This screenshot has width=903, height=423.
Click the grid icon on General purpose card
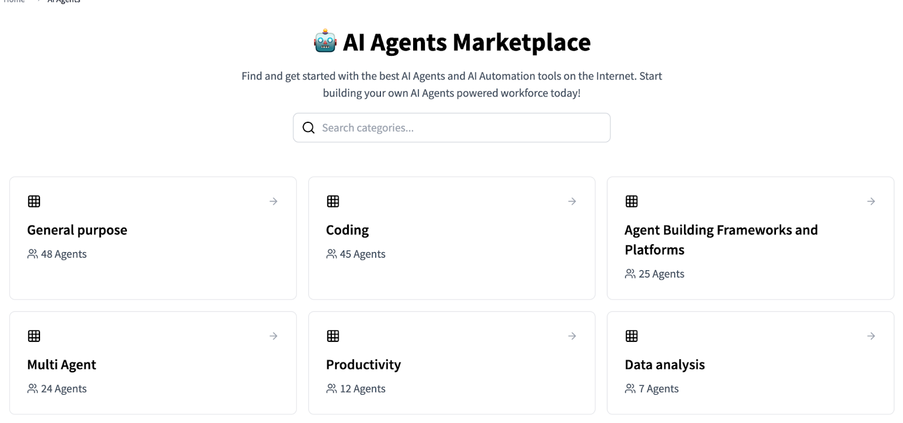pyautogui.click(x=34, y=201)
